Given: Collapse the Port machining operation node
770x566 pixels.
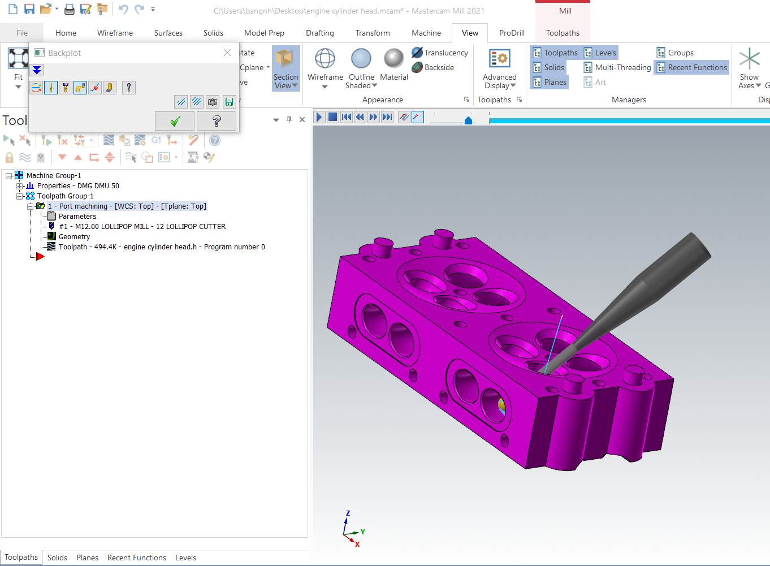Looking at the screenshot, I should coord(31,206).
